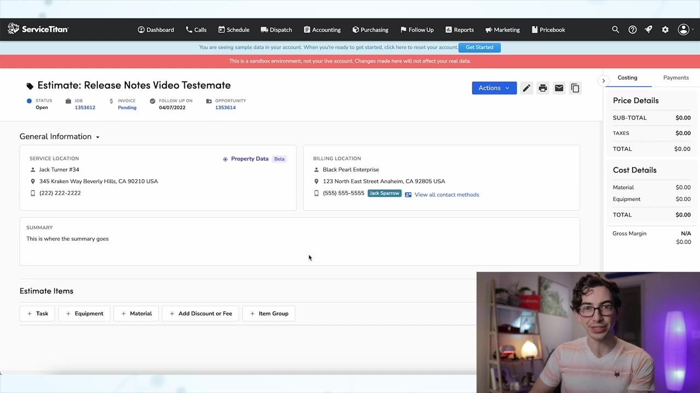Open the Pending invoice link
Image resolution: width=700 pixels, height=393 pixels.
click(127, 108)
